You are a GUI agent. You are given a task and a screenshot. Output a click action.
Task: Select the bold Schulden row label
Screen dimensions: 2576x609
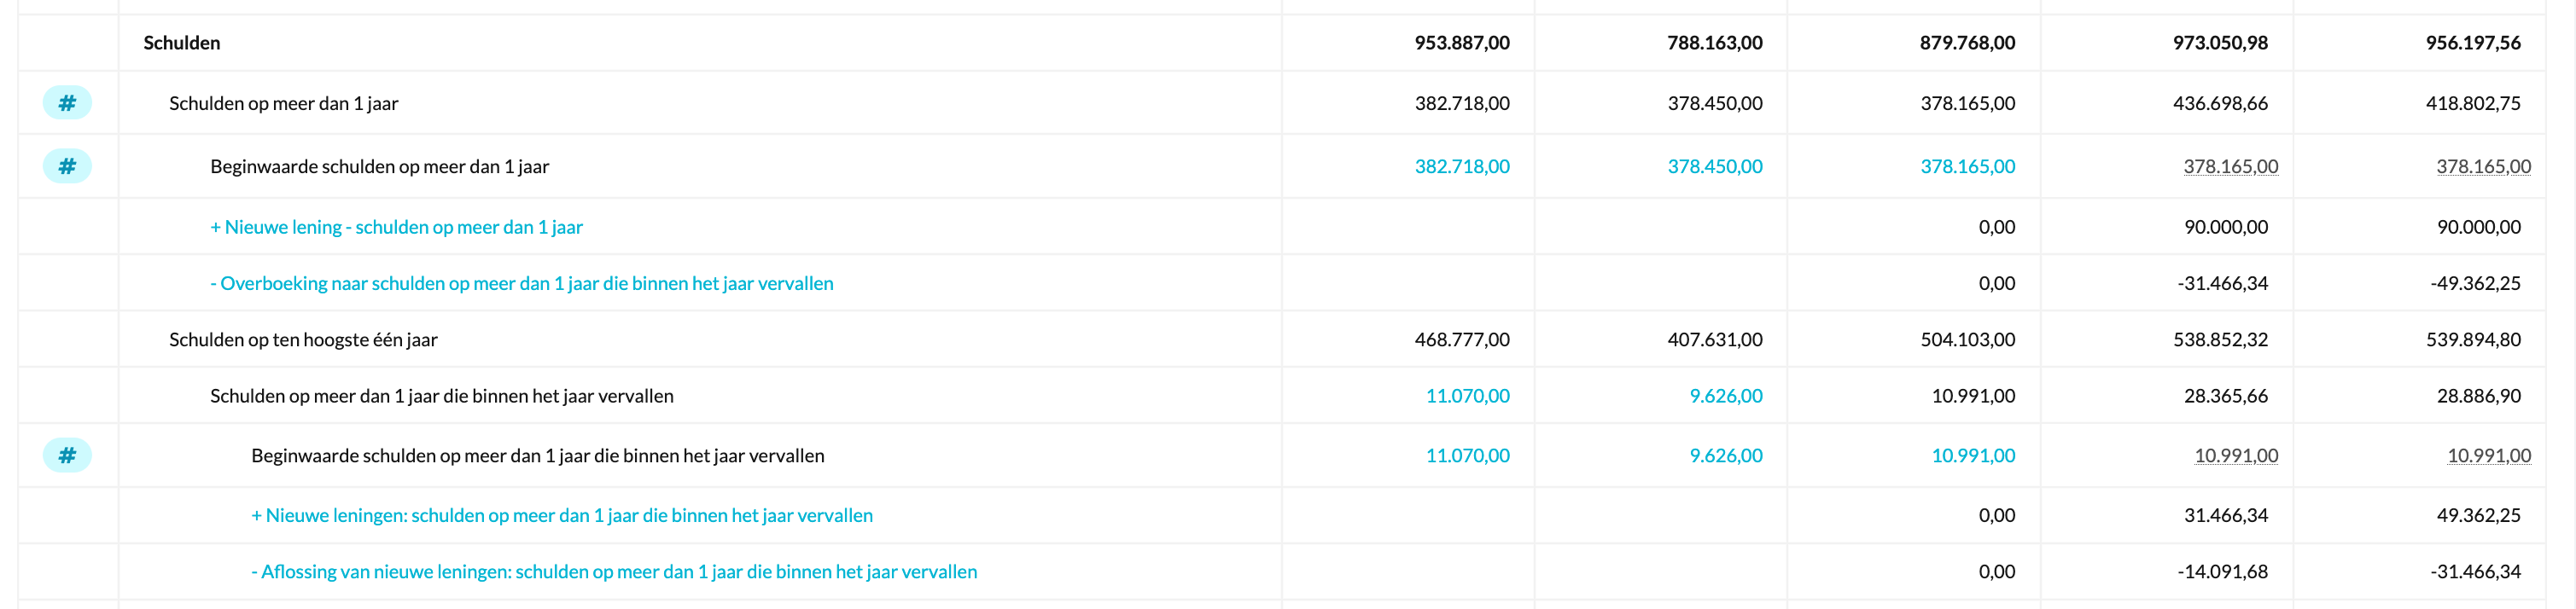tap(182, 43)
